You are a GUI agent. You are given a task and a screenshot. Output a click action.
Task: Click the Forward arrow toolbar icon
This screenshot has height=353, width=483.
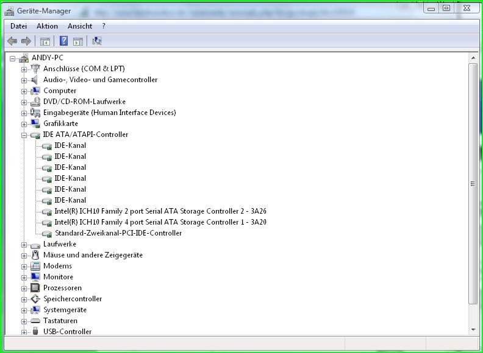coord(26,41)
